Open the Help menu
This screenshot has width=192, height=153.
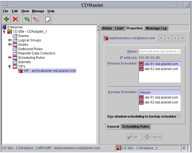click(51, 11)
